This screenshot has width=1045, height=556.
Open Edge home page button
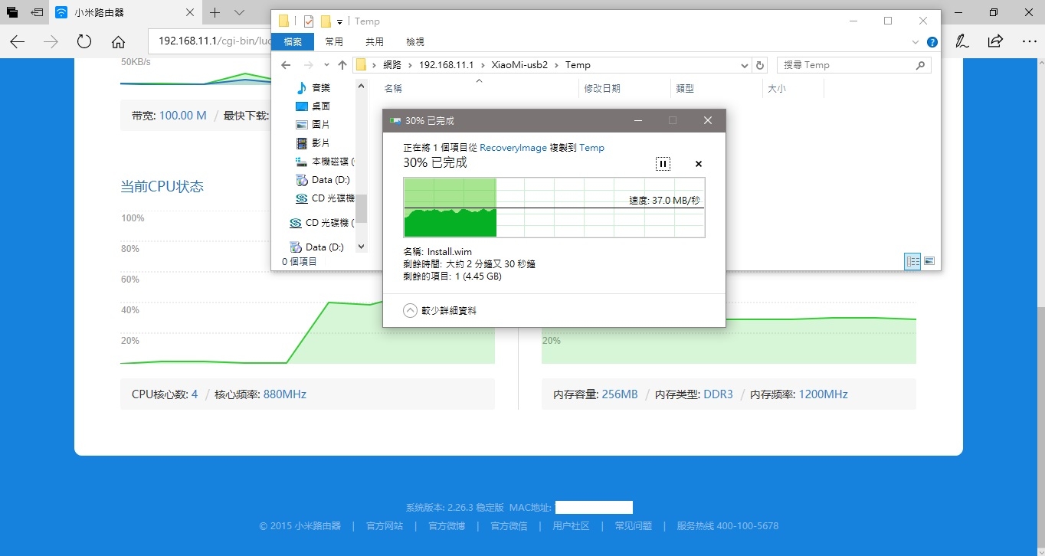pyautogui.click(x=118, y=41)
